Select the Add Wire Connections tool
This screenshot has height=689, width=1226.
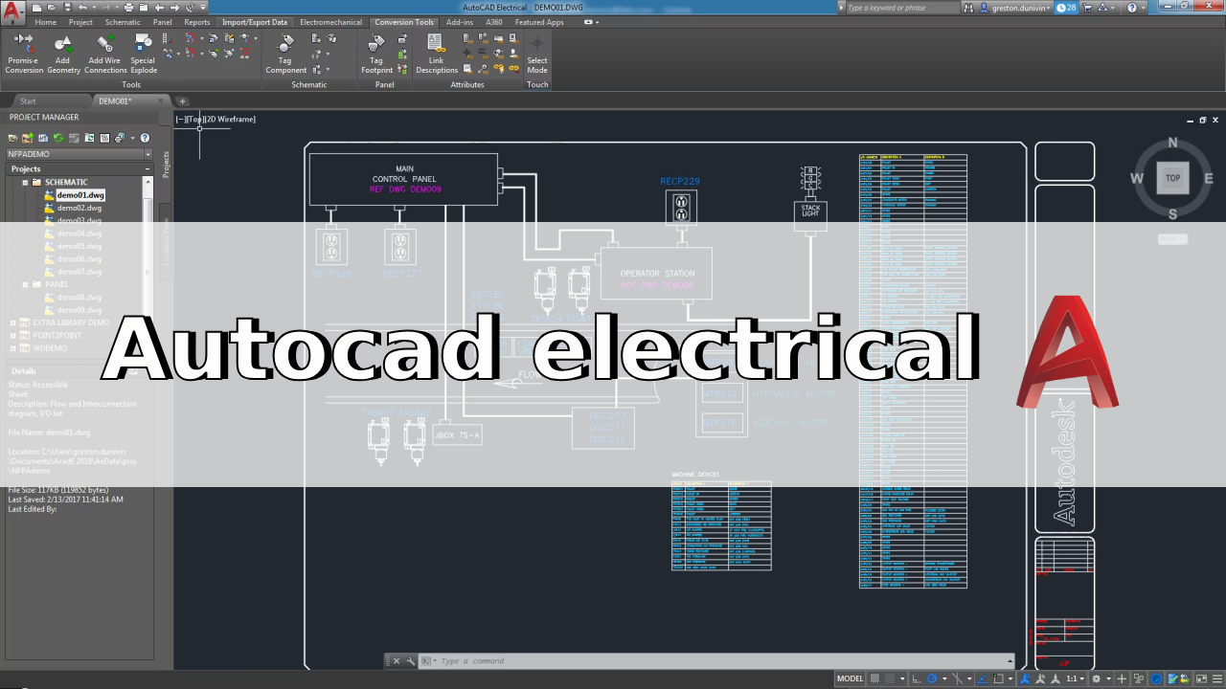[105, 54]
